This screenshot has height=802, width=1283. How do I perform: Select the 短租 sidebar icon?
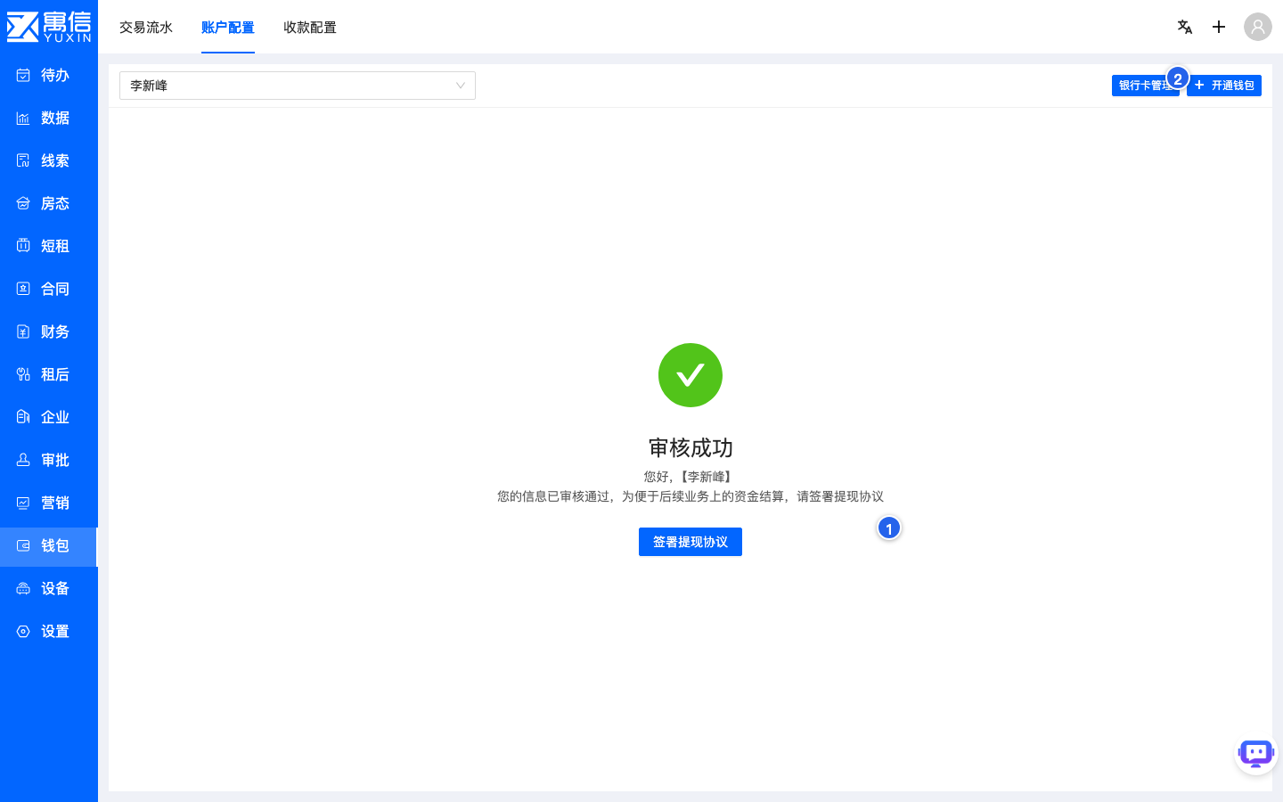pos(23,246)
